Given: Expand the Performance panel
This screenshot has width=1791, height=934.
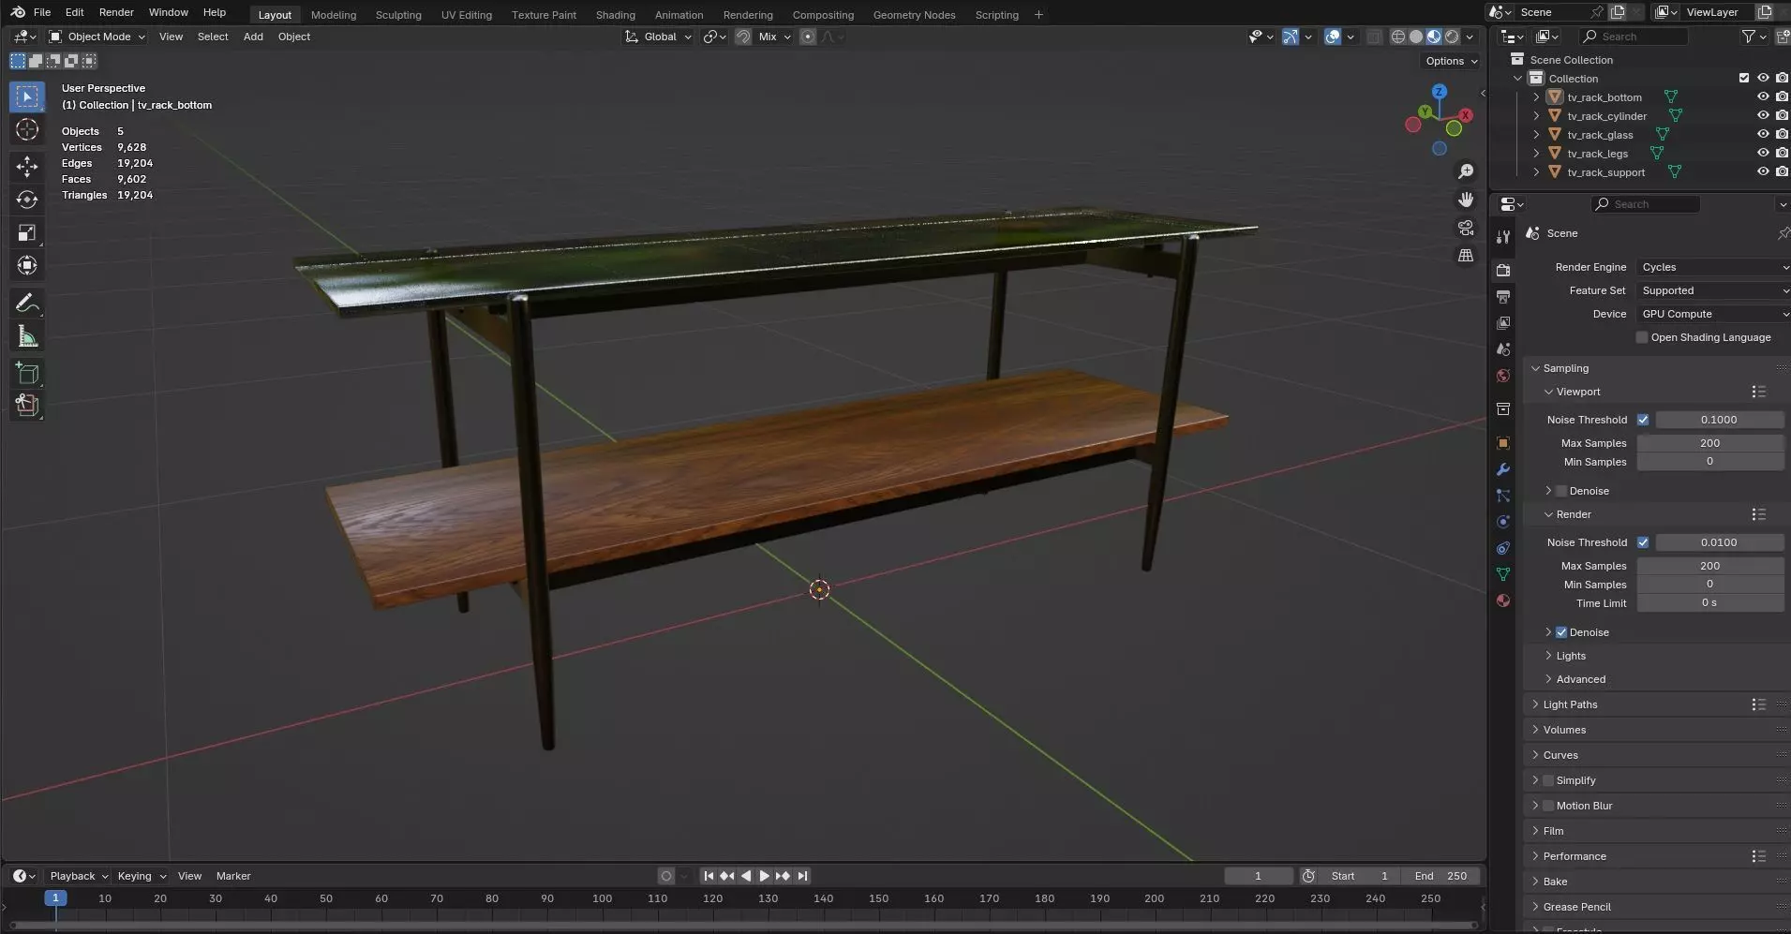Looking at the screenshot, I should click(1575, 856).
